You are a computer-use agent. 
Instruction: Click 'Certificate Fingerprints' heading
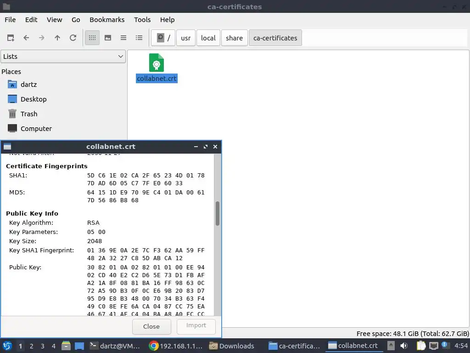tap(47, 166)
